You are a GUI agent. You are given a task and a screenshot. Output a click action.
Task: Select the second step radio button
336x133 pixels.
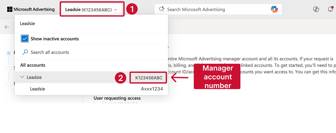tap(9, 69)
